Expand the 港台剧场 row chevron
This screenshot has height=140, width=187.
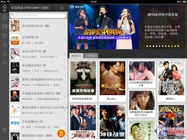(x=65, y=26)
